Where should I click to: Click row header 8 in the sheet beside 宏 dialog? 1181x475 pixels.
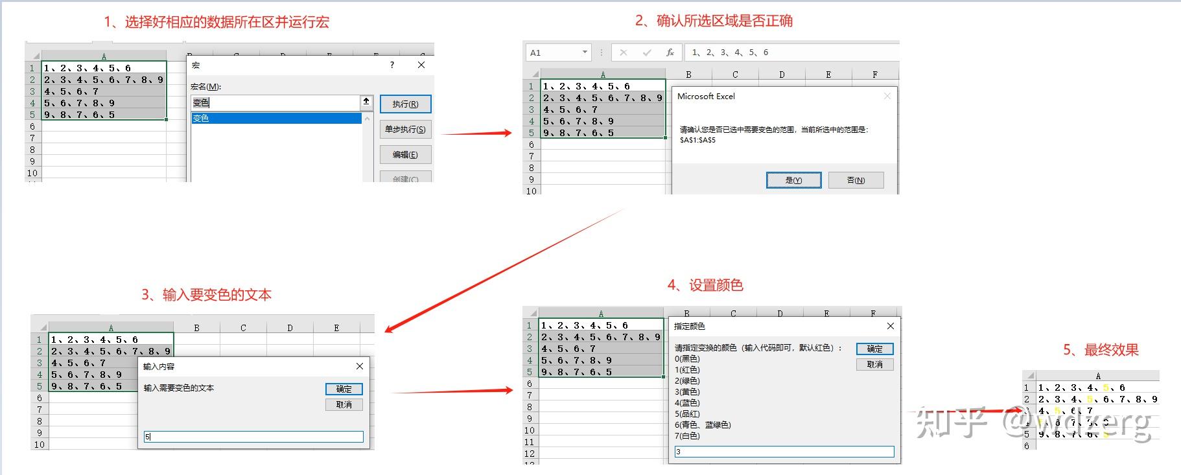[x=32, y=150]
